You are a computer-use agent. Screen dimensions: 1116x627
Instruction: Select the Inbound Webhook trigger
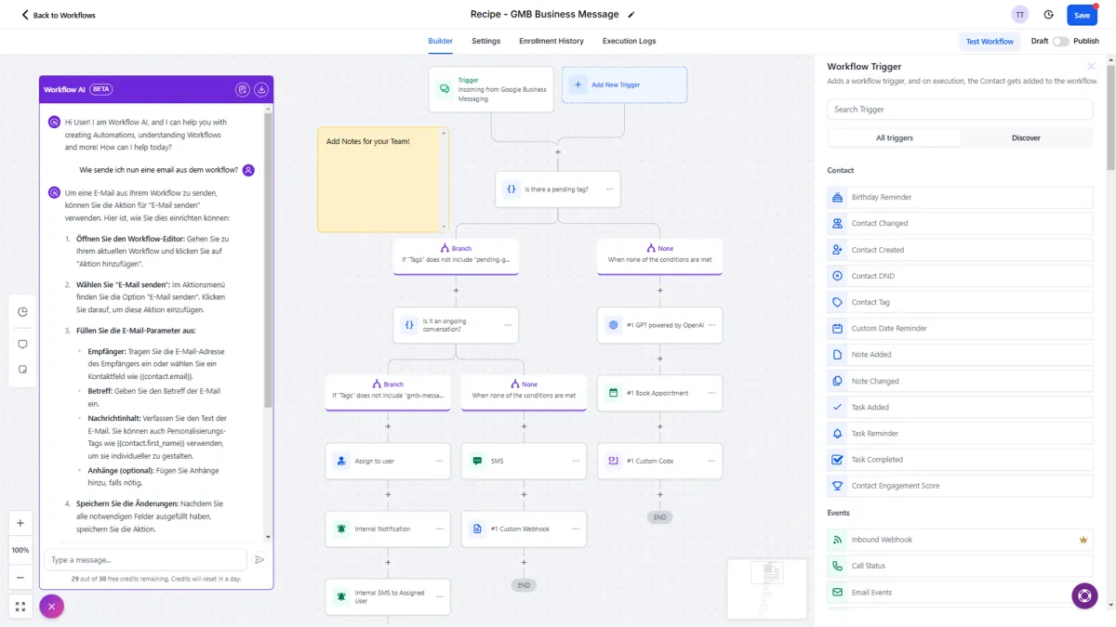pyautogui.click(x=960, y=540)
